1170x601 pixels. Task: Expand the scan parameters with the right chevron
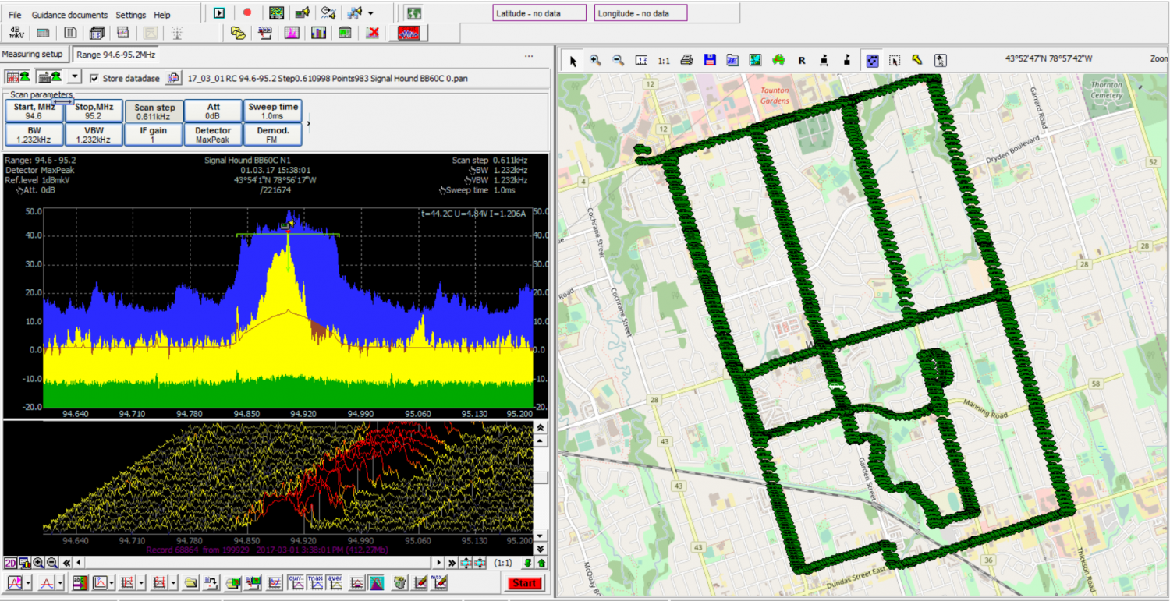(309, 122)
